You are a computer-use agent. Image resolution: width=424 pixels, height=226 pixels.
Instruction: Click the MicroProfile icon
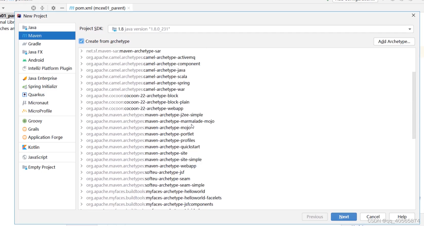[x=25, y=111]
